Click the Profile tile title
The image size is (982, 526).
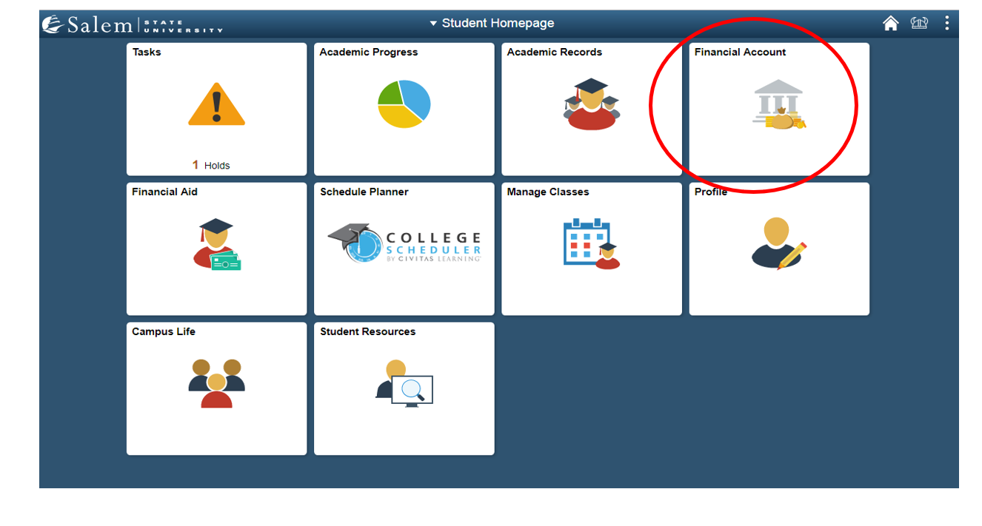pyautogui.click(x=711, y=192)
